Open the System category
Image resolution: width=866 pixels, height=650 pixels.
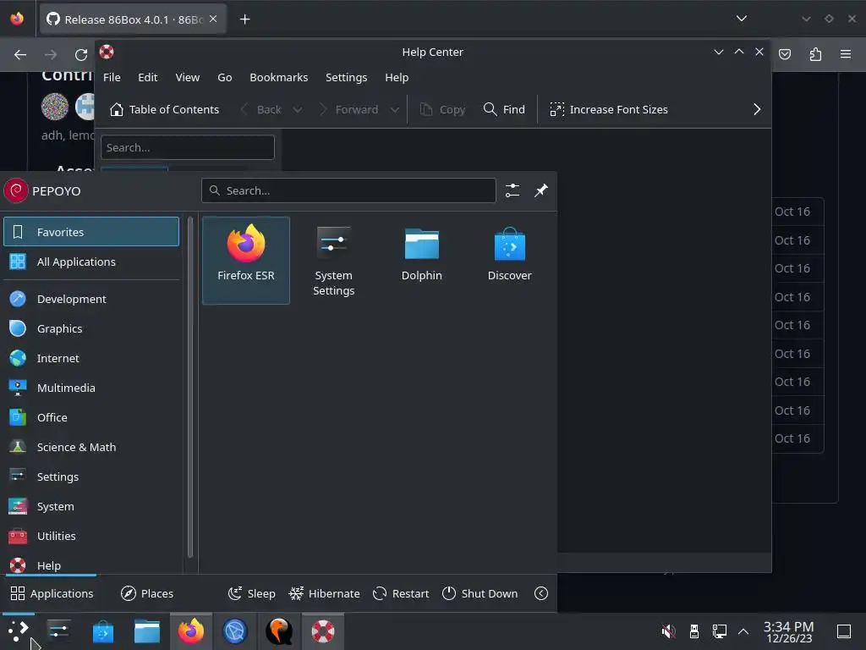(x=91, y=506)
